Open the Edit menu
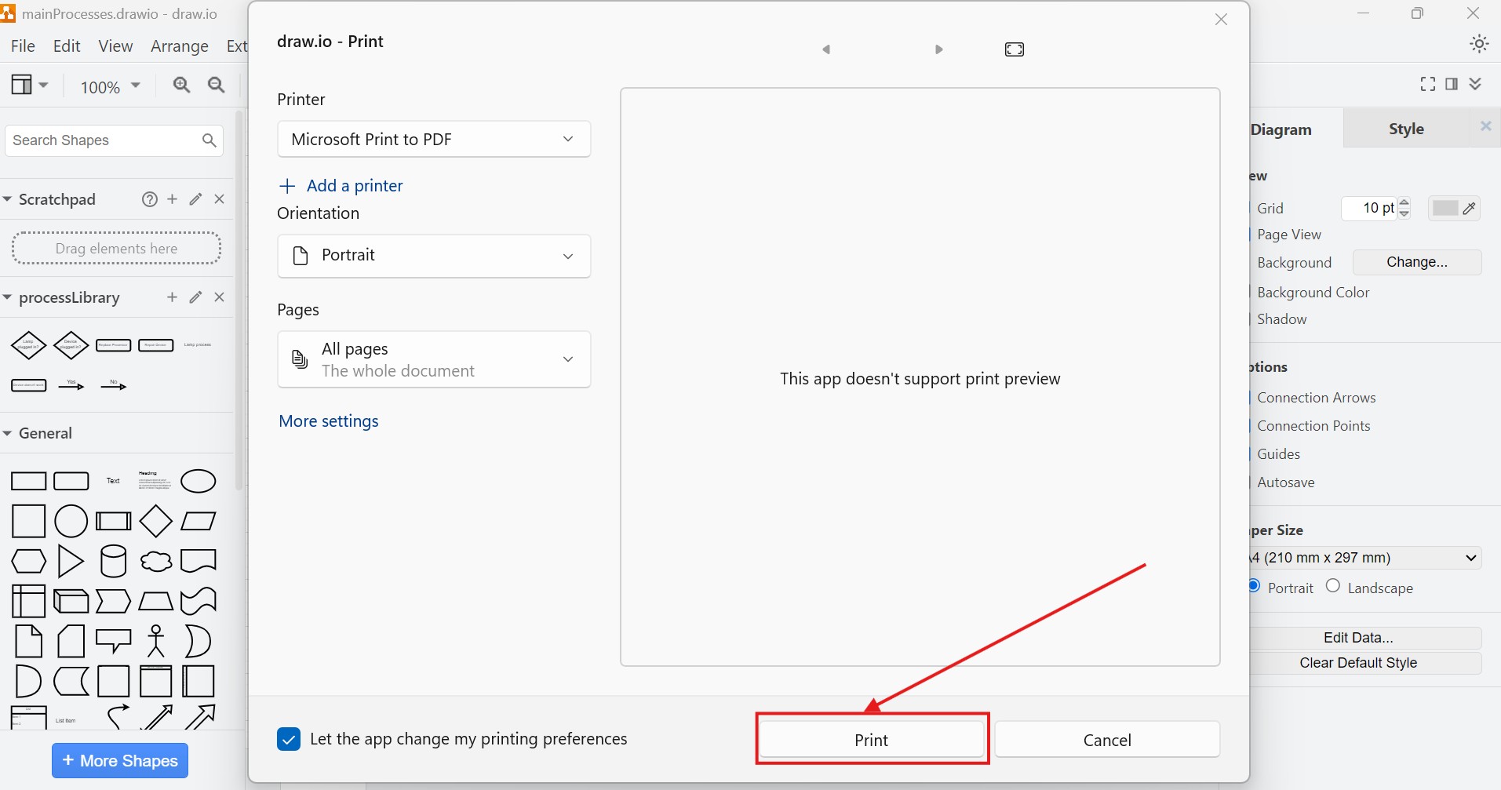 67,46
